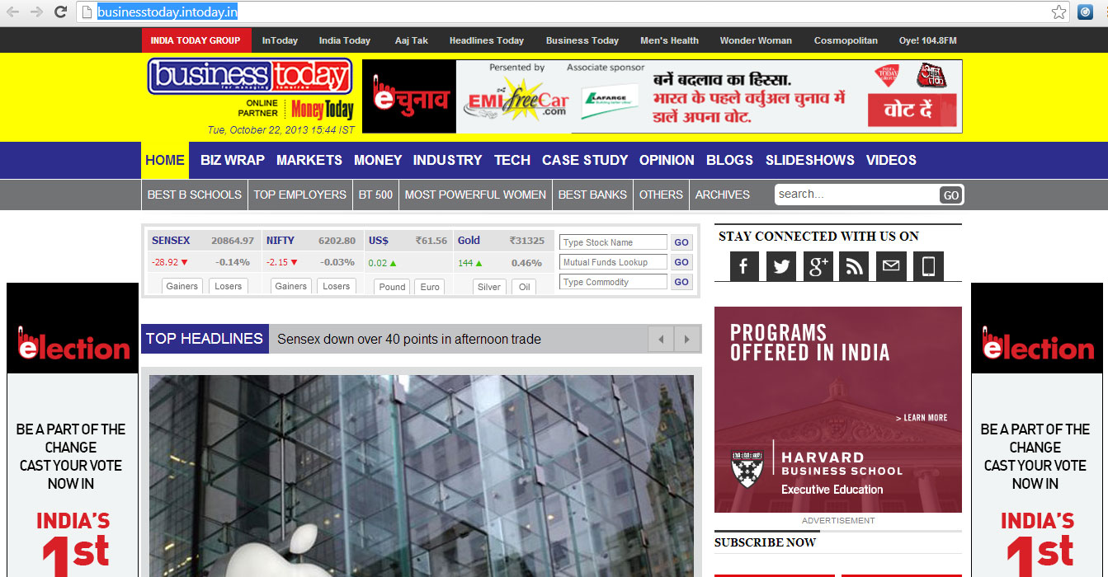Open MARKETS menu item

[309, 160]
